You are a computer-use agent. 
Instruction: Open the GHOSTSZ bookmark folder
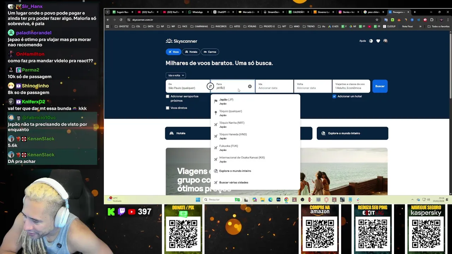click(x=121, y=26)
